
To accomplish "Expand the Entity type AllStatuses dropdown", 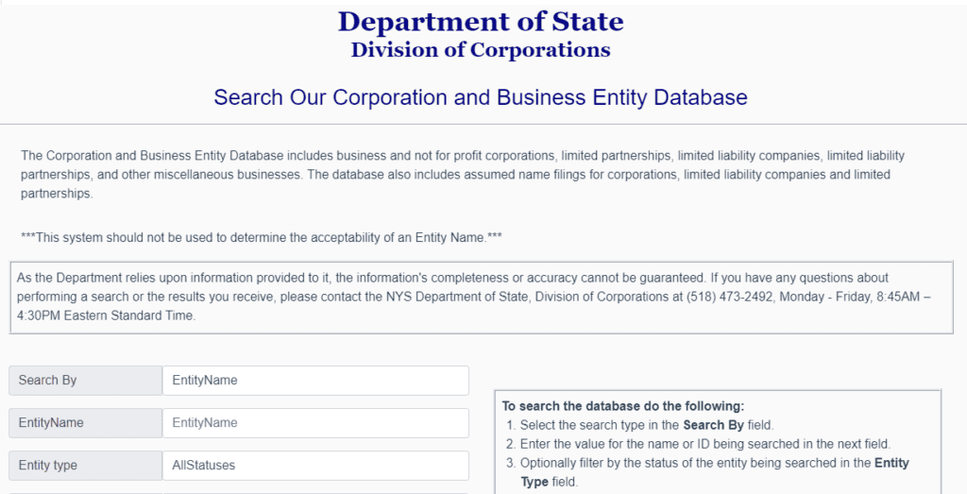I will click(x=315, y=466).
